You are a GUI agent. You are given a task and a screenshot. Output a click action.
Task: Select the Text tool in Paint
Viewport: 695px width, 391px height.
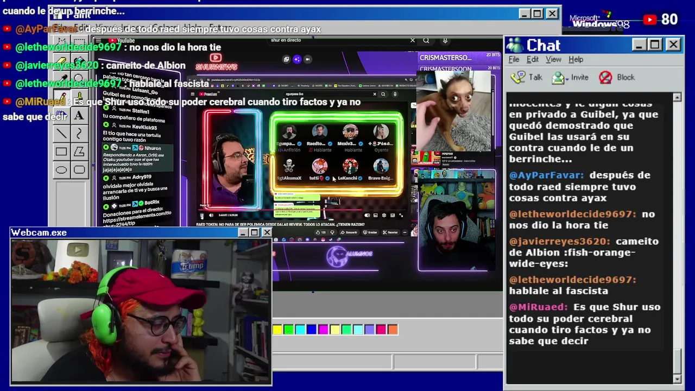79,116
